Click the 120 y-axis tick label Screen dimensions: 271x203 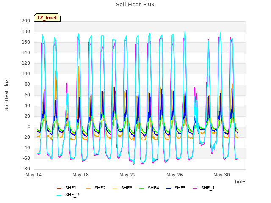point(26,63)
